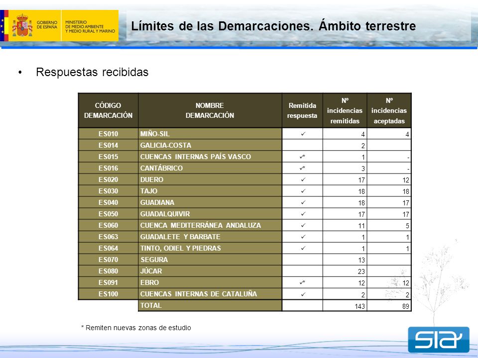Viewport: 478px width, 358px height.
Task: Click the checkmark in TINTO, ODIEL Y PIEDRAS row
Action: click(303, 248)
